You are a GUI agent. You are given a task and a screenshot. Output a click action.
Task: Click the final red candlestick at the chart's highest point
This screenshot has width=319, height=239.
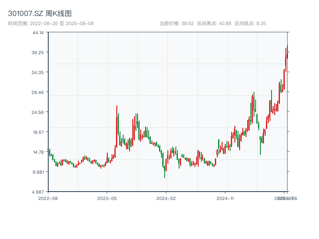click(x=287, y=52)
